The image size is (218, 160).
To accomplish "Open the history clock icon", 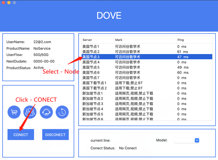I will pos(62,112).
